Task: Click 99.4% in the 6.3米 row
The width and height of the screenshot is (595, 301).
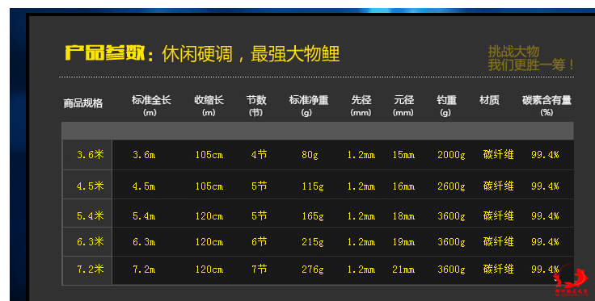Action: [x=545, y=242]
